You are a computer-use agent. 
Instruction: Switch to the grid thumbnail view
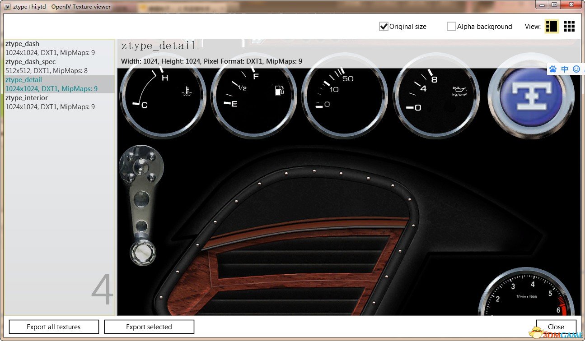point(569,26)
